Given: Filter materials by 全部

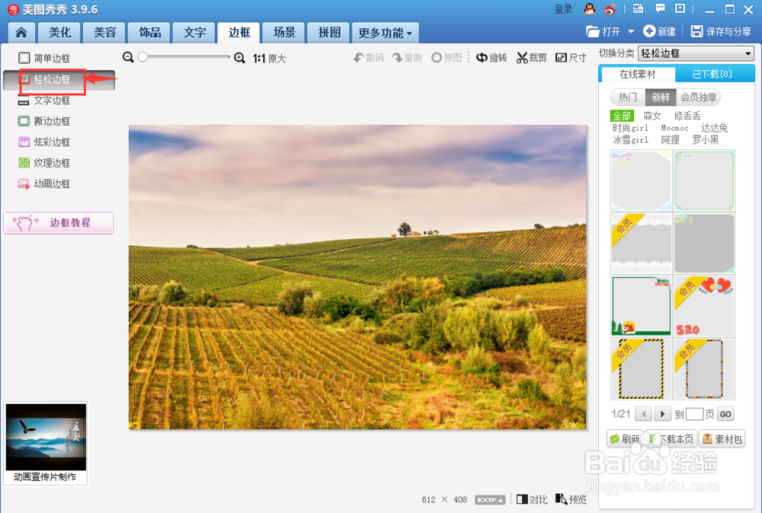Looking at the screenshot, I should click(x=622, y=116).
